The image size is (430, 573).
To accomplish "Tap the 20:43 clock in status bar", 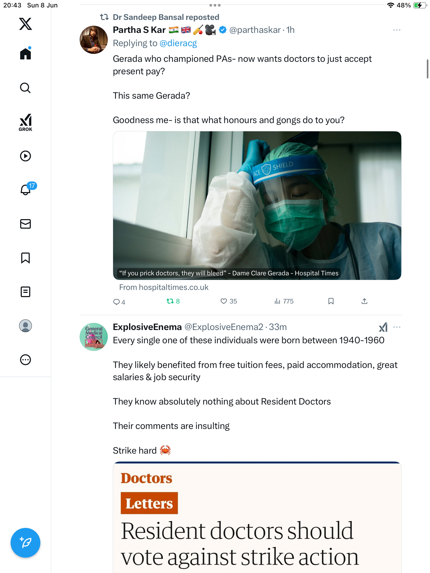I will [x=12, y=5].
